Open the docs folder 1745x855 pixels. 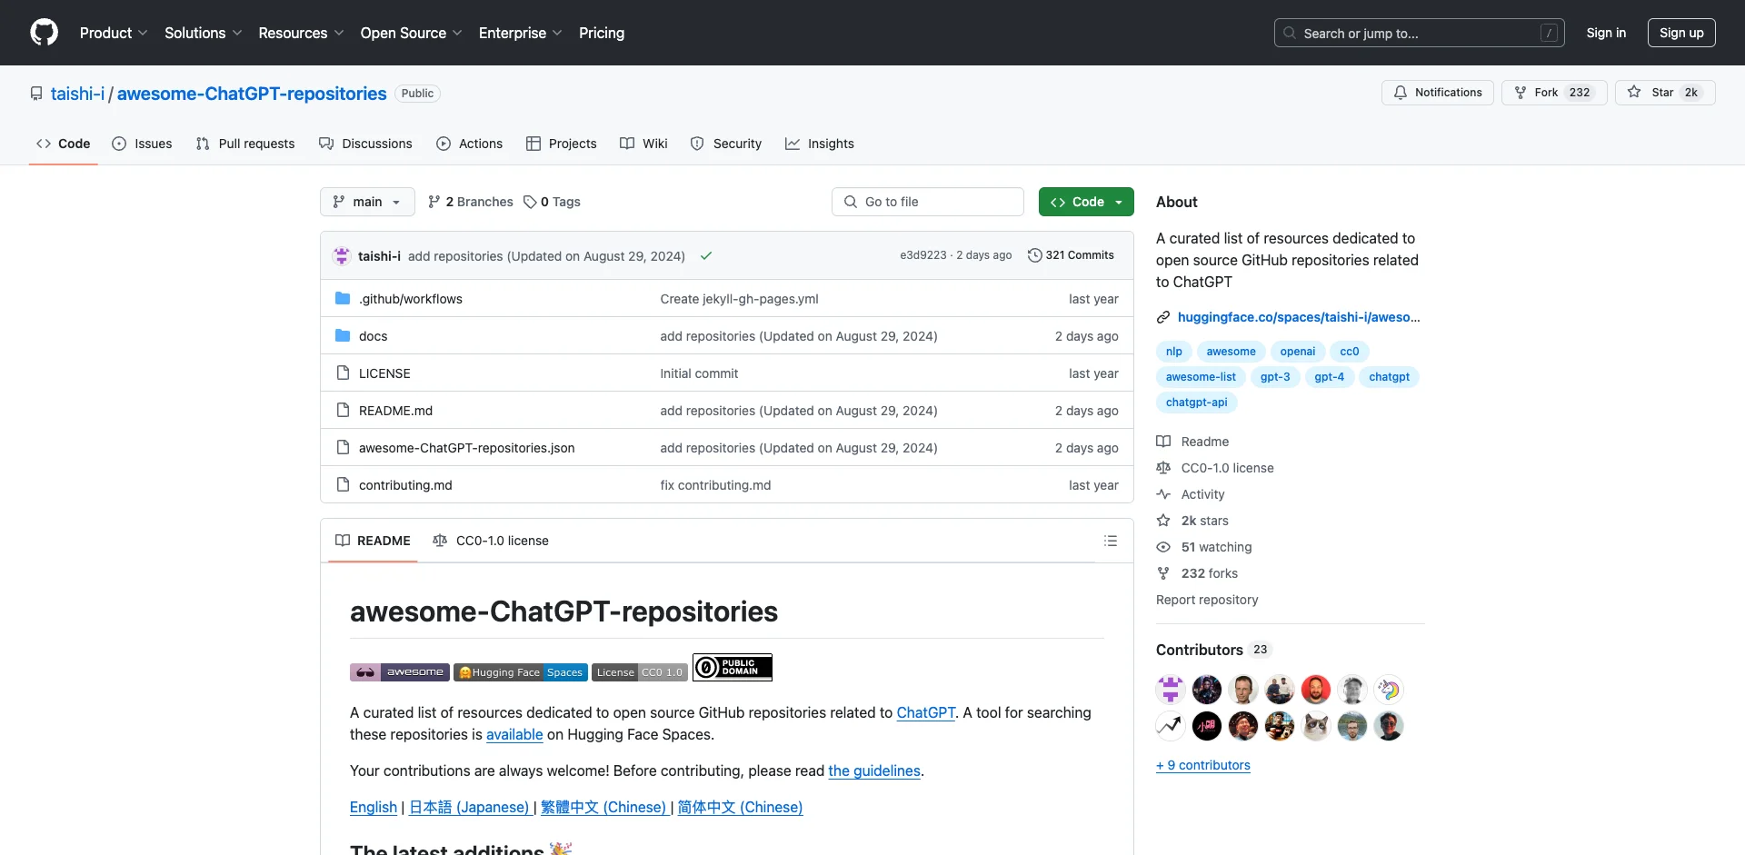(x=373, y=336)
